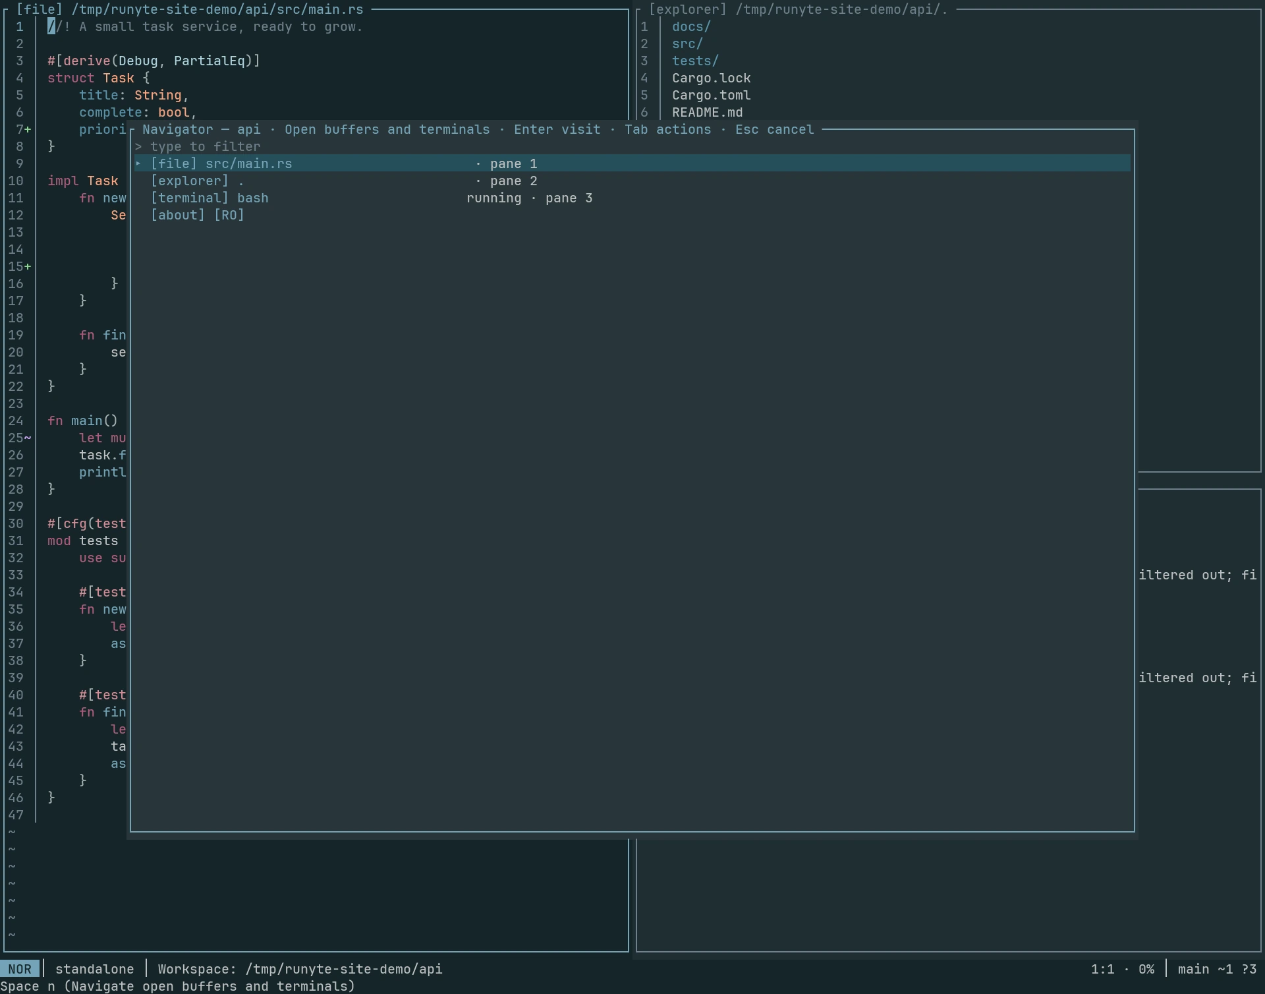This screenshot has width=1265, height=994.
Task: Click the 'running · pane 3' status text
Action: (529, 198)
